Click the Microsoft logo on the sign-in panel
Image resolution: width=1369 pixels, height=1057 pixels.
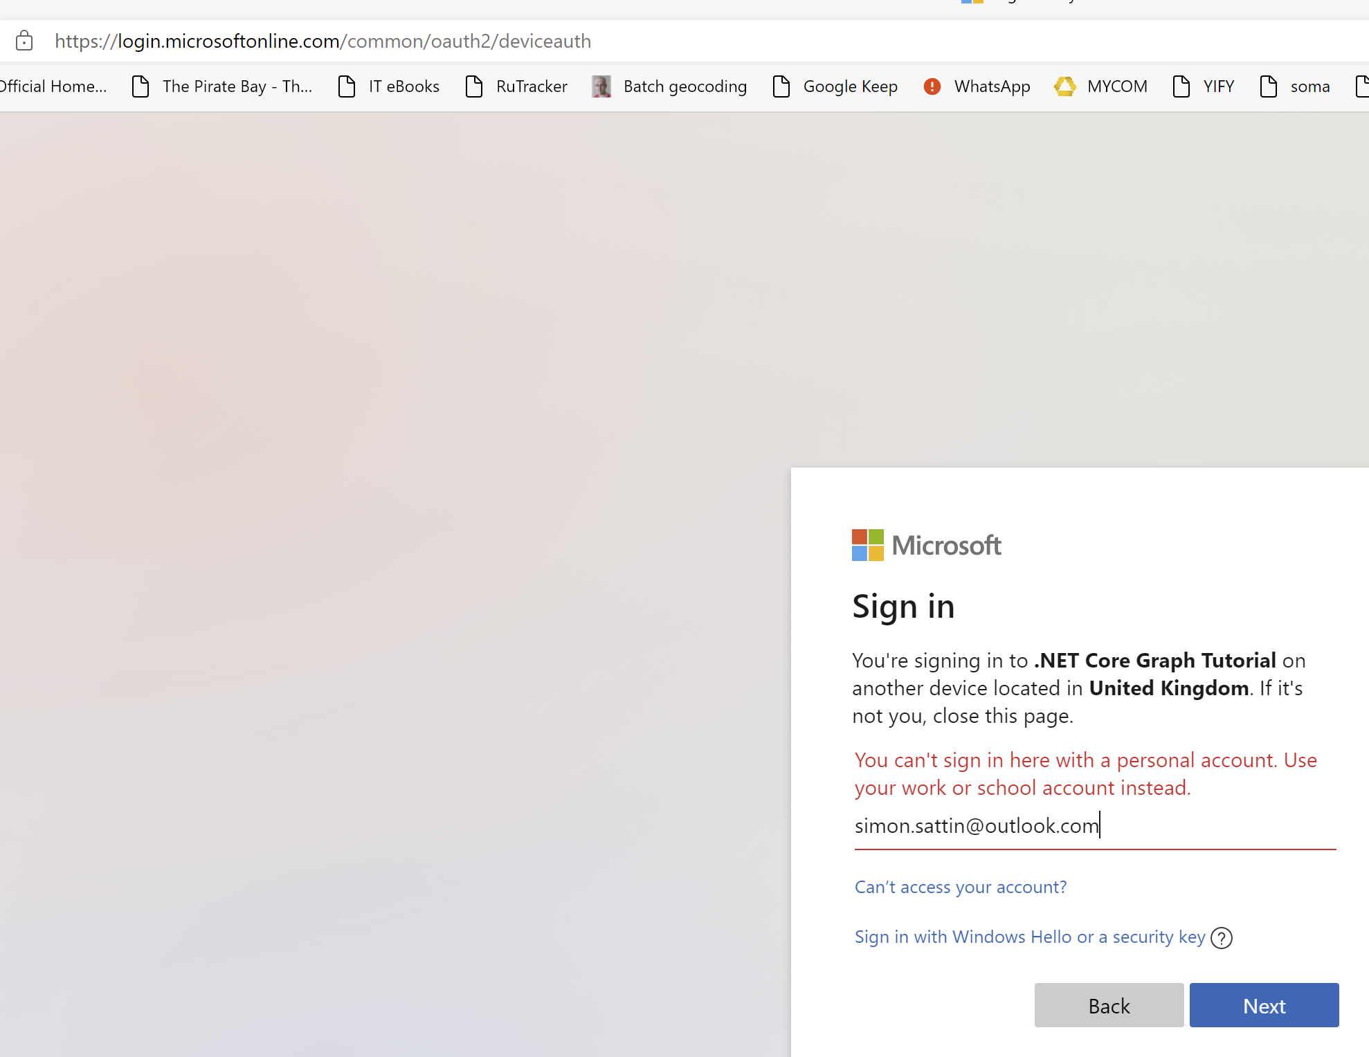tap(927, 545)
